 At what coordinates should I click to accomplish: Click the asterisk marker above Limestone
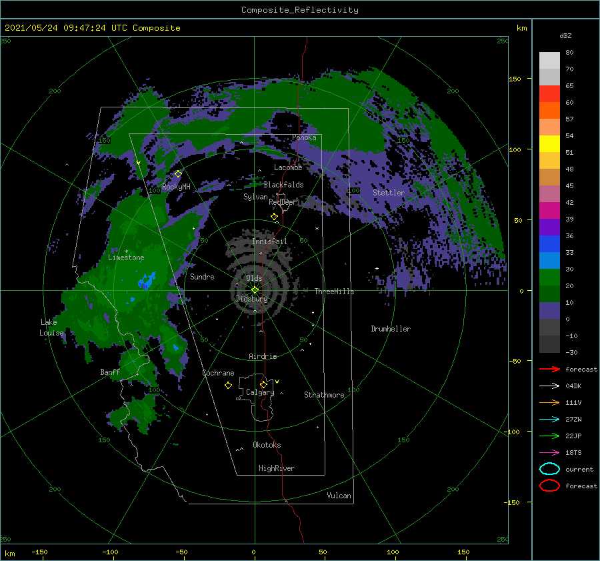pyautogui.click(x=126, y=251)
